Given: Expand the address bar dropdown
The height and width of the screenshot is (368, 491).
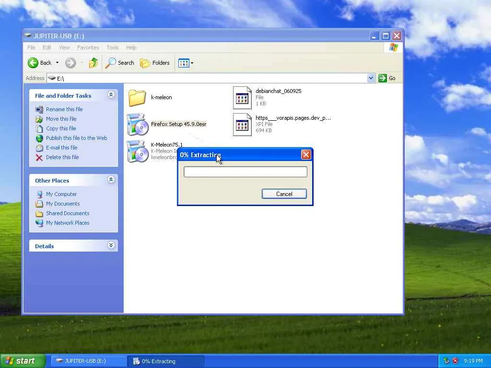Looking at the screenshot, I should (371, 78).
